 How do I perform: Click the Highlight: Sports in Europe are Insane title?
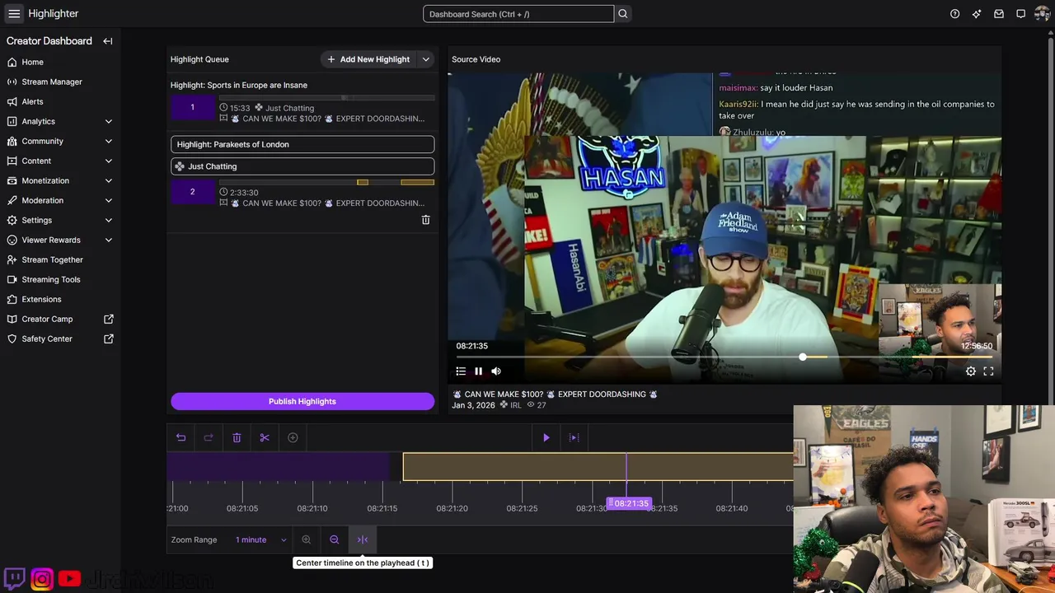[x=239, y=85]
